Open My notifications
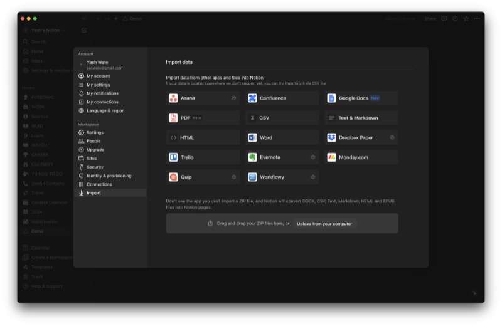 point(110,93)
